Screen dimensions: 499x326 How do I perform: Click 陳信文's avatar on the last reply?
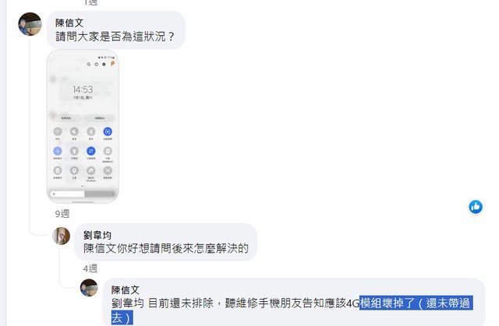point(89,288)
